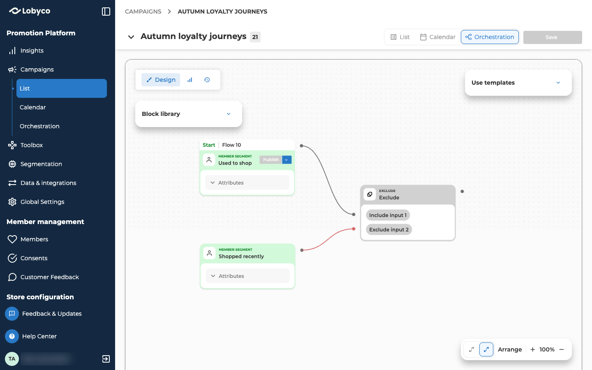
Task: Switch to Calendar view tab
Action: click(438, 37)
